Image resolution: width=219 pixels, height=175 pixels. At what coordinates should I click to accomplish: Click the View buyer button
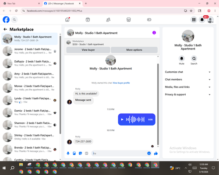(88, 50)
